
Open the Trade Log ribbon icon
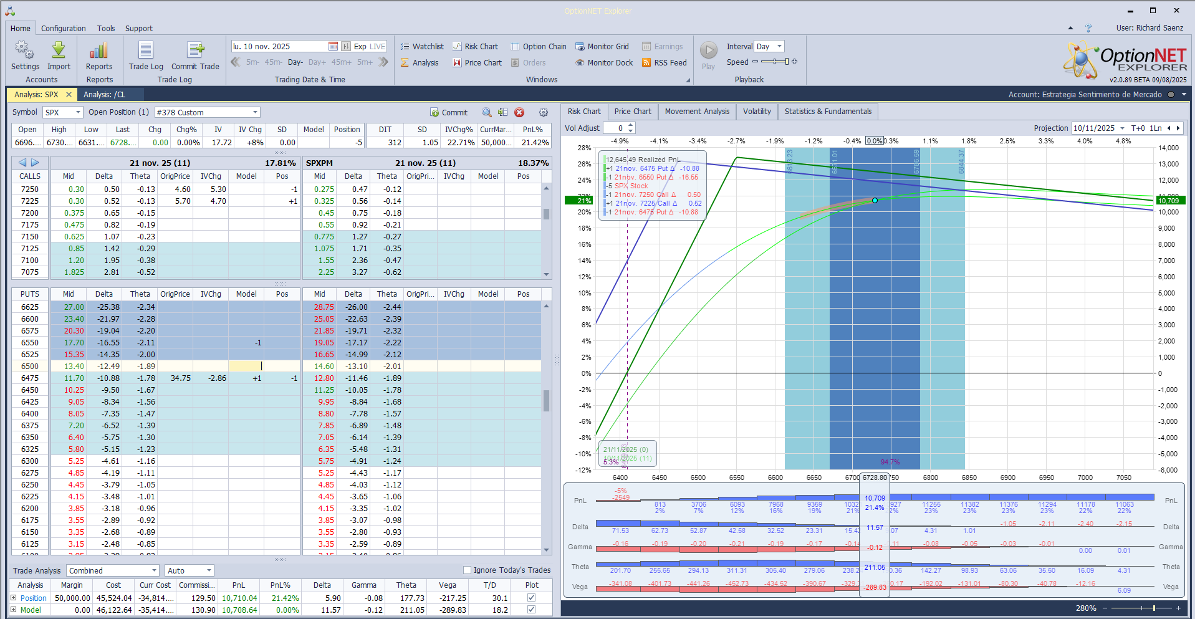coord(146,50)
